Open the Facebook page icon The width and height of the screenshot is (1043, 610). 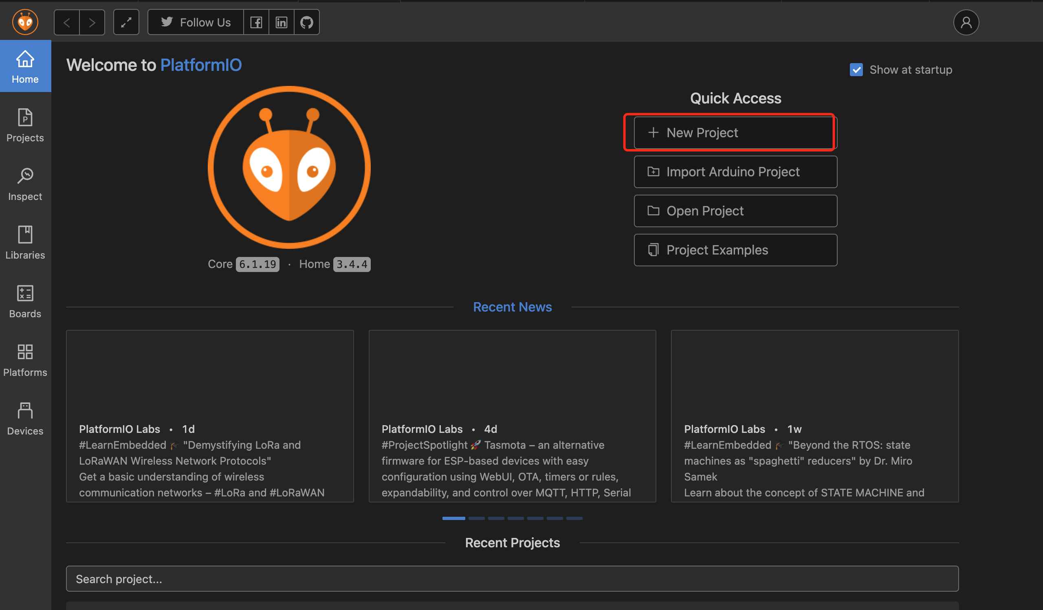point(256,22)
